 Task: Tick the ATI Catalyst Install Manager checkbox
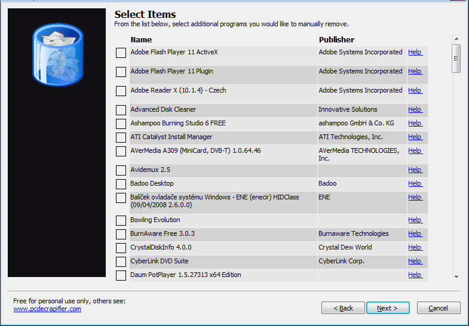pos(121,138)
